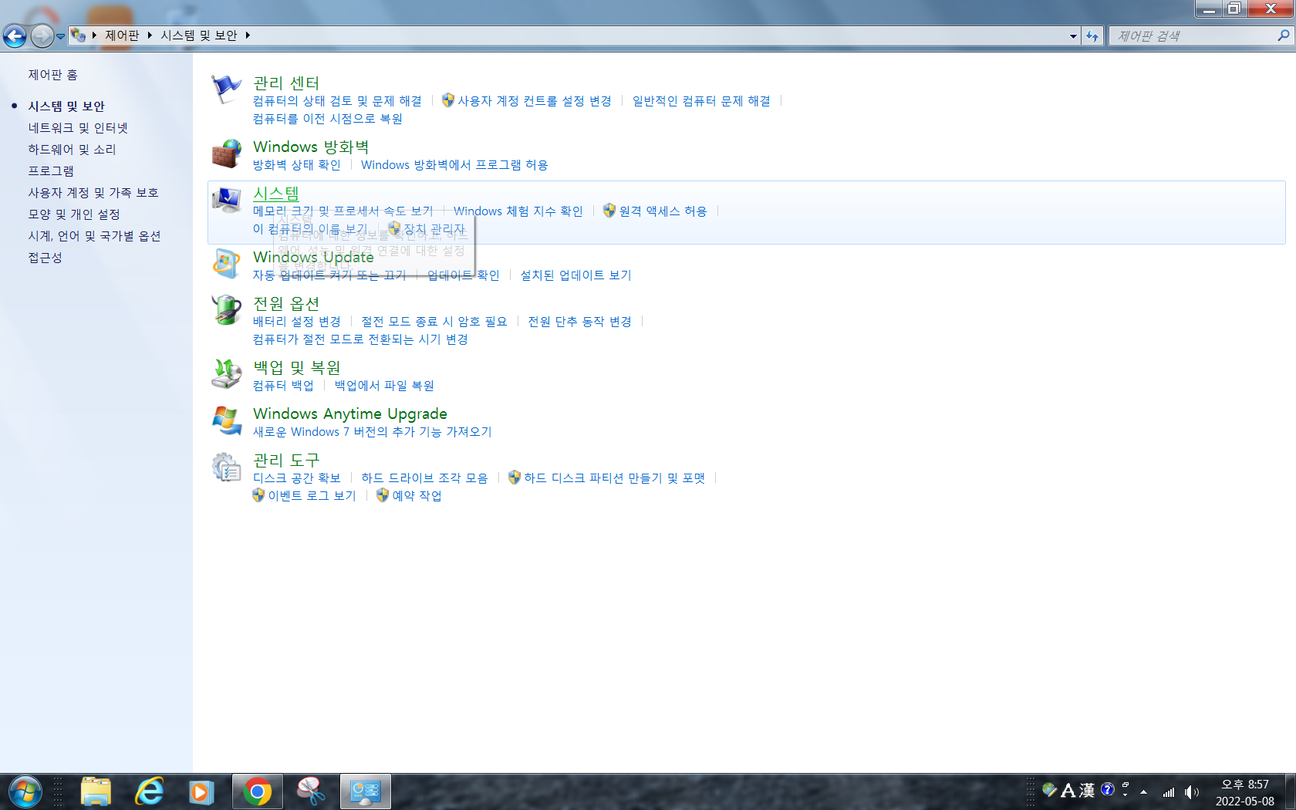Open 제어판 홈 in sidebar
This screenshot has height=810, width=1296.
point(53,75)
